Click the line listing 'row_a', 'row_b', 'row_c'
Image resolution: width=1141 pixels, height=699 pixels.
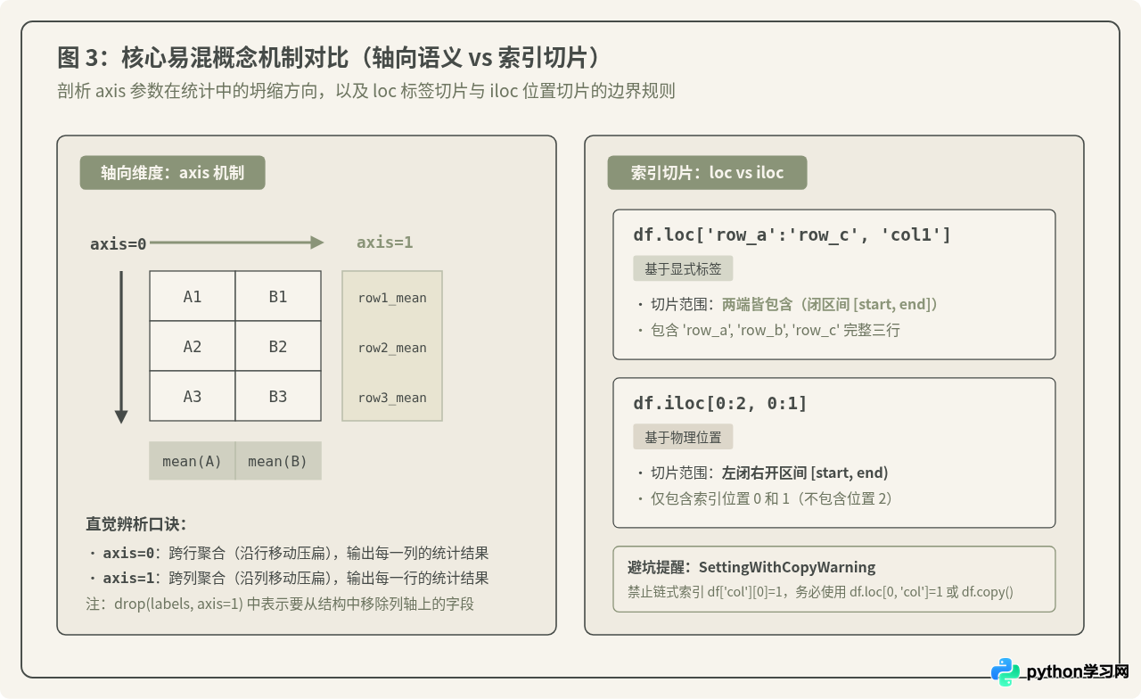[x=768, y=330]
